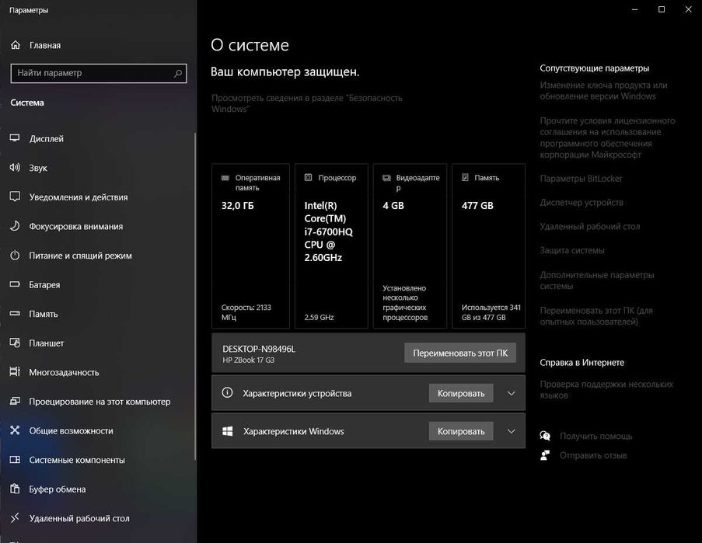Open the Диспетчер устройств link
702x543 pixels.
click(582, 203)
